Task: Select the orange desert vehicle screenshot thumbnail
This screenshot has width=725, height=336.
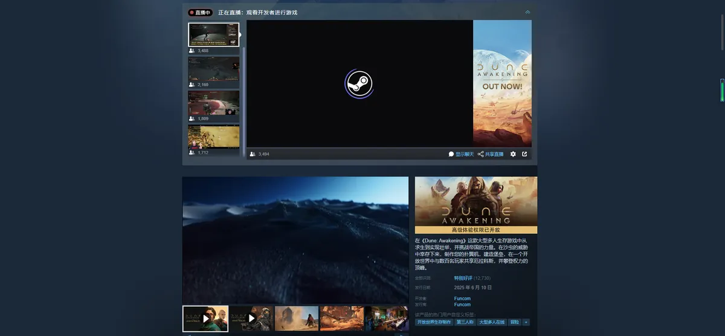Action: pyautogui.click(x=342, y=318)
